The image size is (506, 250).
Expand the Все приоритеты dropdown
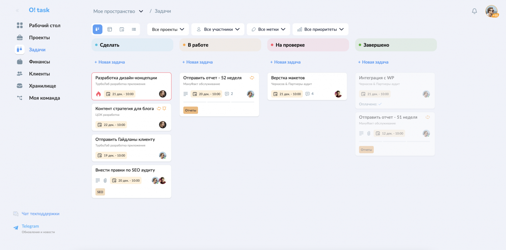[320, 29]
